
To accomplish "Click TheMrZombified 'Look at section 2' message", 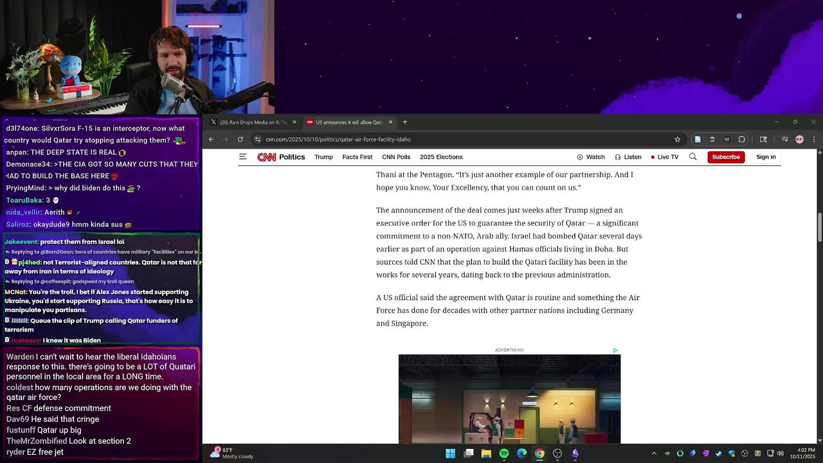I will click(69, 441).
